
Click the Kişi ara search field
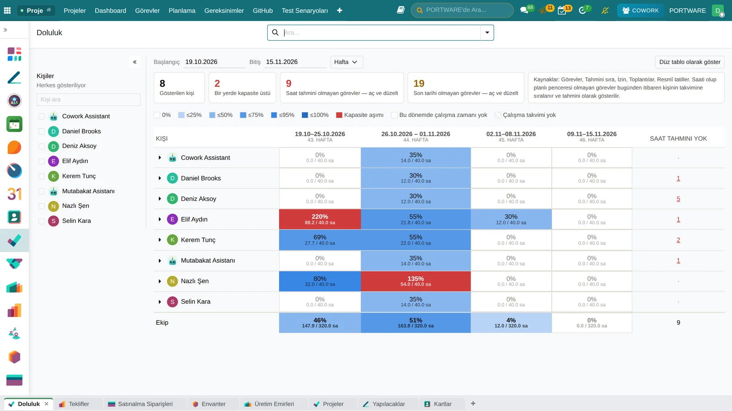[x=88, y=100]
